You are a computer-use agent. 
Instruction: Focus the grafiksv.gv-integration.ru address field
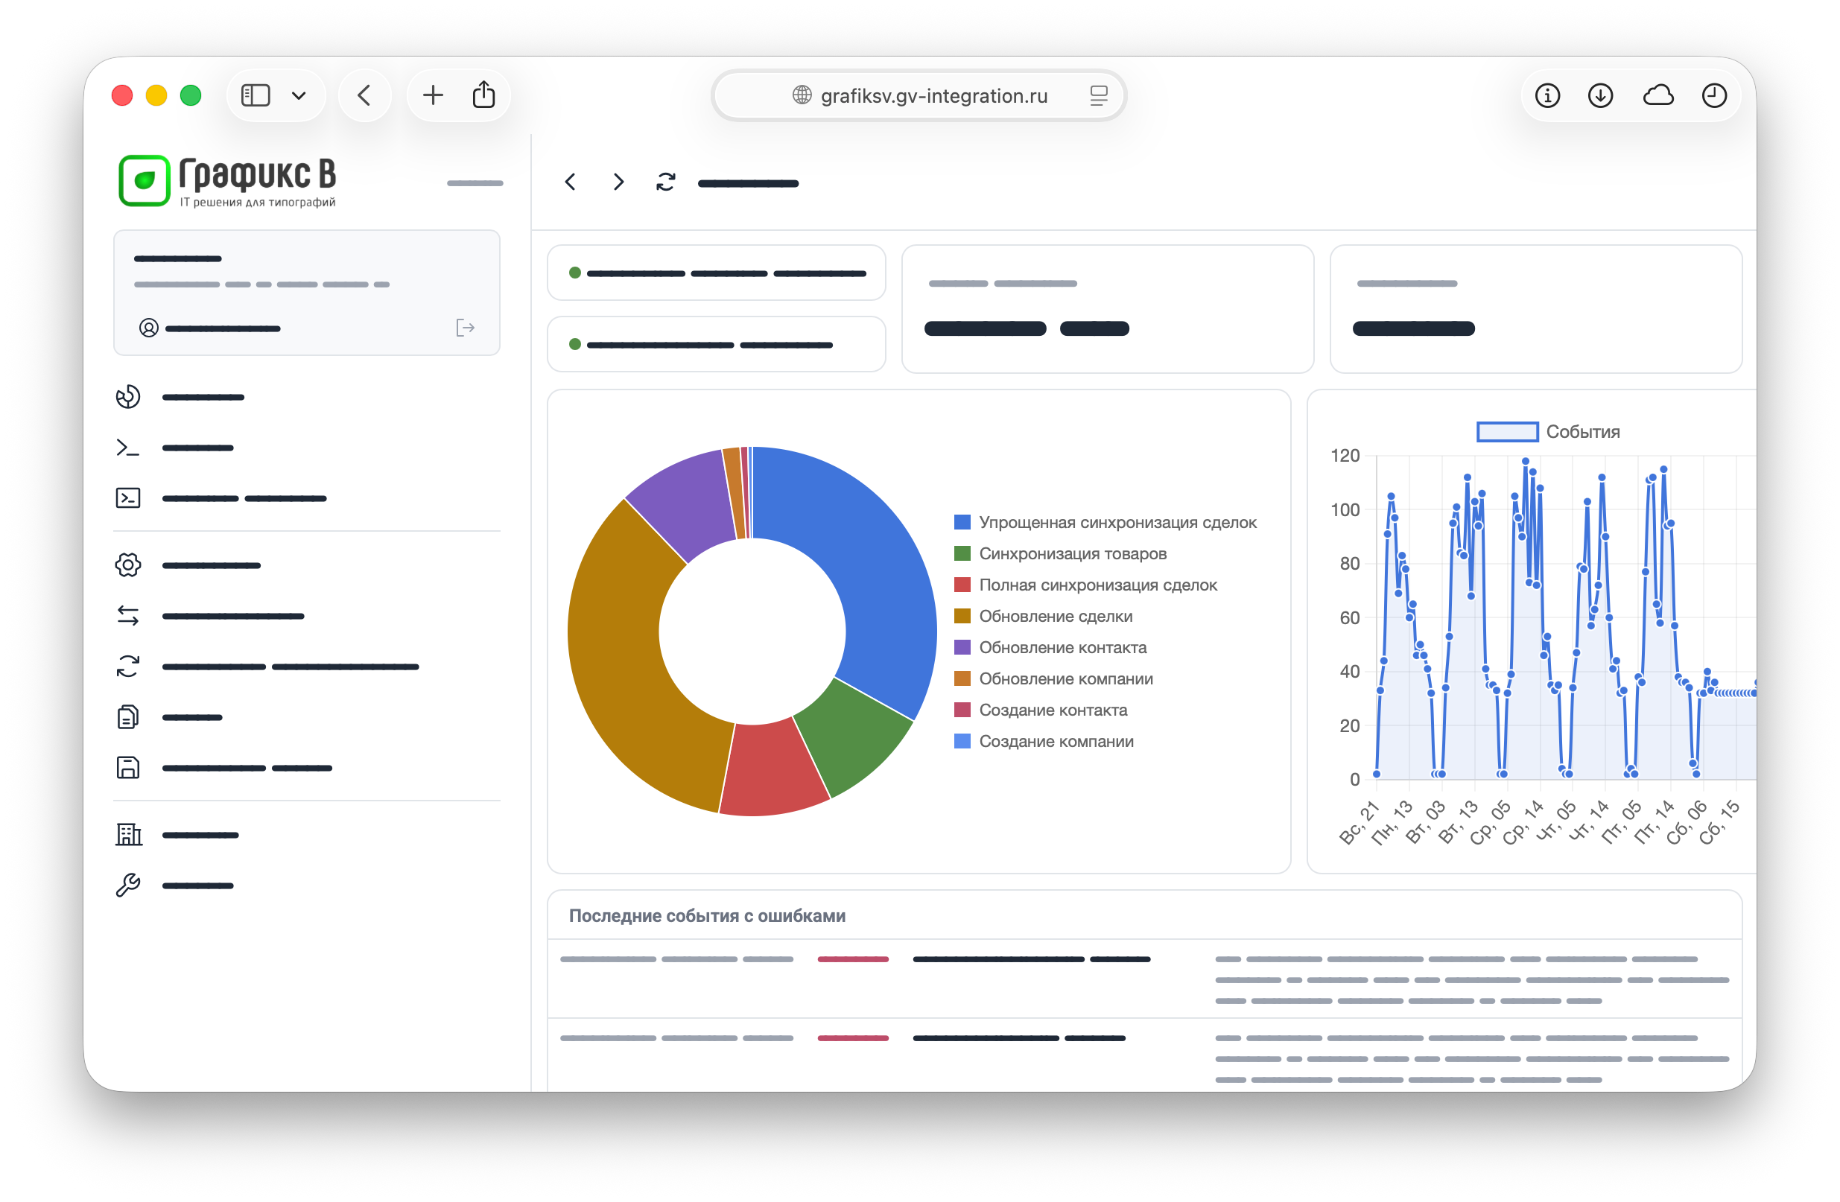pyautogui.click(x=919, y=95)
